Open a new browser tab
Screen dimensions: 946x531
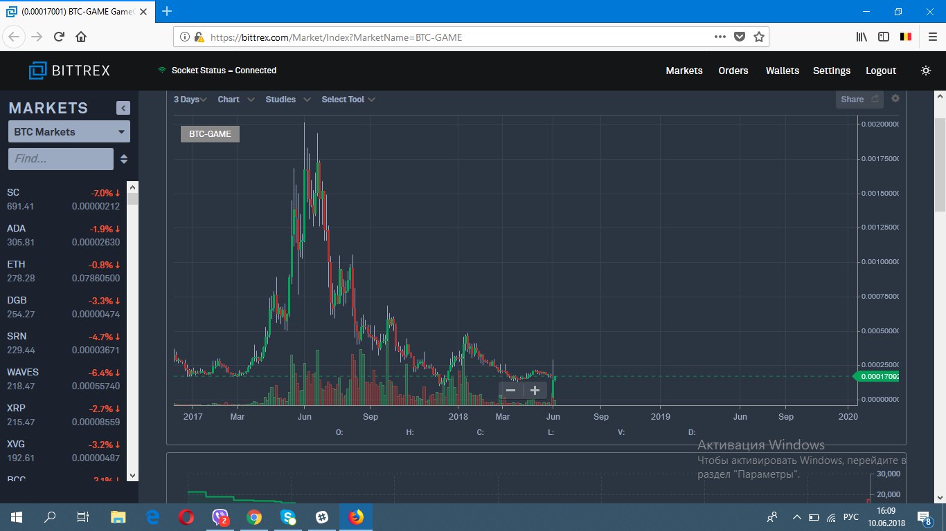click(x=167, y=11)
